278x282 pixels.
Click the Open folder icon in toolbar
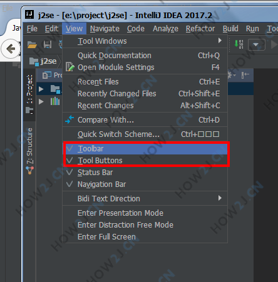[32, 44]
